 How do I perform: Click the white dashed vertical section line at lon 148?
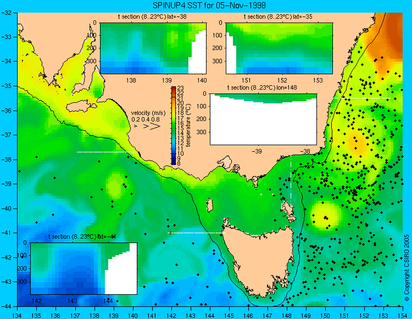291,180
